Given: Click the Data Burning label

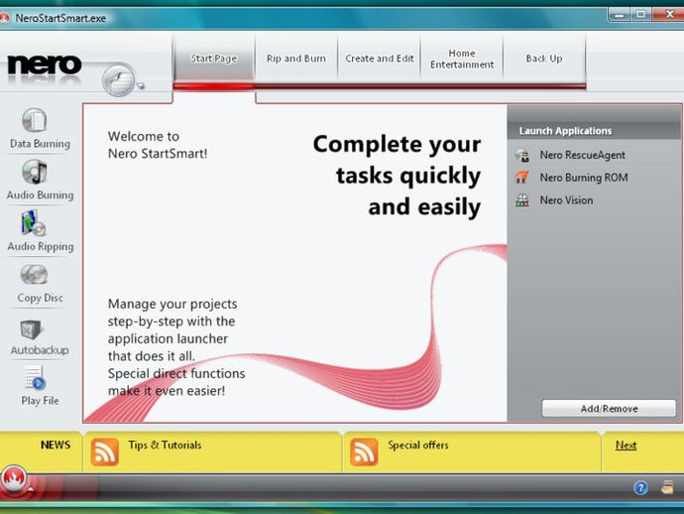Looking at the screenshot, I should coord(40,144).
